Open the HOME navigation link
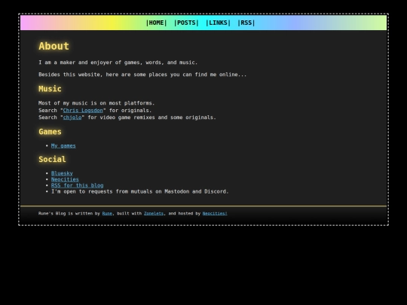This screenshot has height=305, width=407. tap(156, 23)
